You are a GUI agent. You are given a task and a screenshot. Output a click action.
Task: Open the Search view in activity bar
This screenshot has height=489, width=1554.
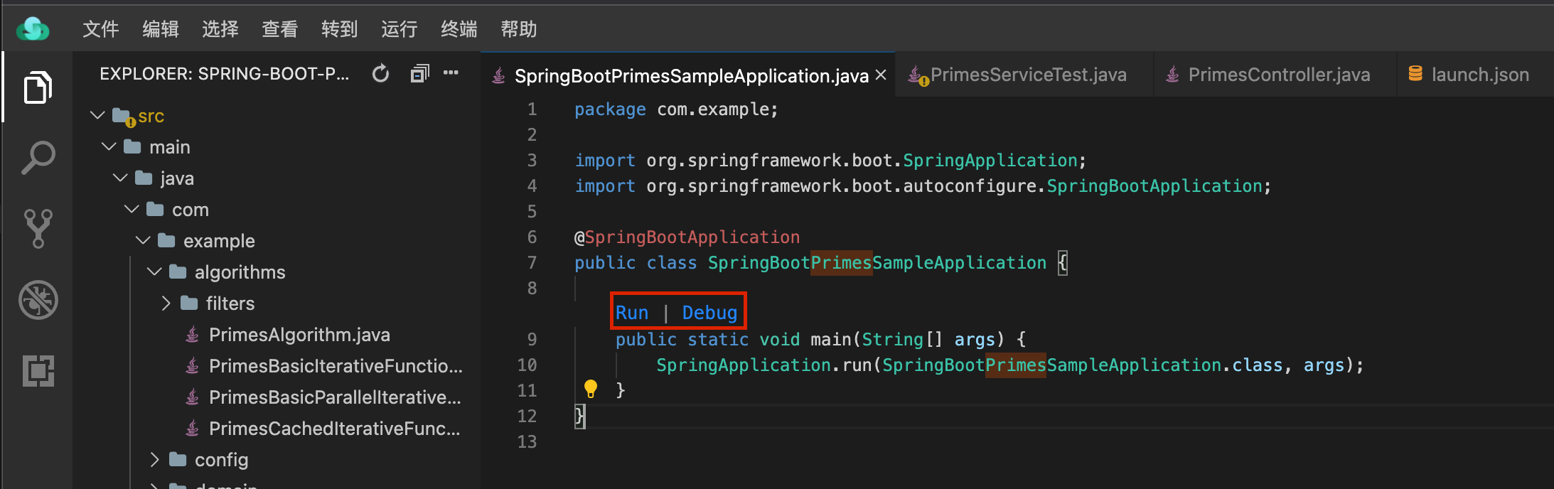click(x=38, y=157)
